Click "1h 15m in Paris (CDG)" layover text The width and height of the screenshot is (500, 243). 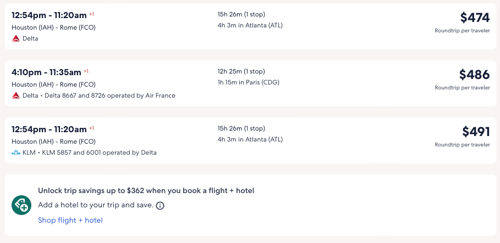coord(248,82)
